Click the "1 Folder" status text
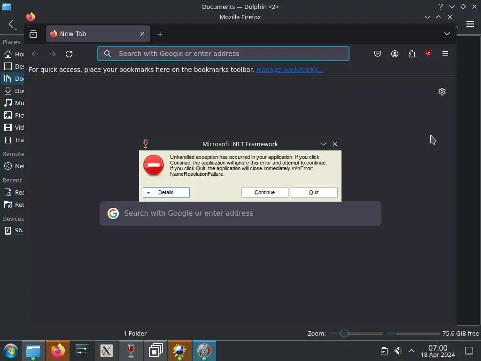This screenshot has width=481, height=361. click(135, 333)
